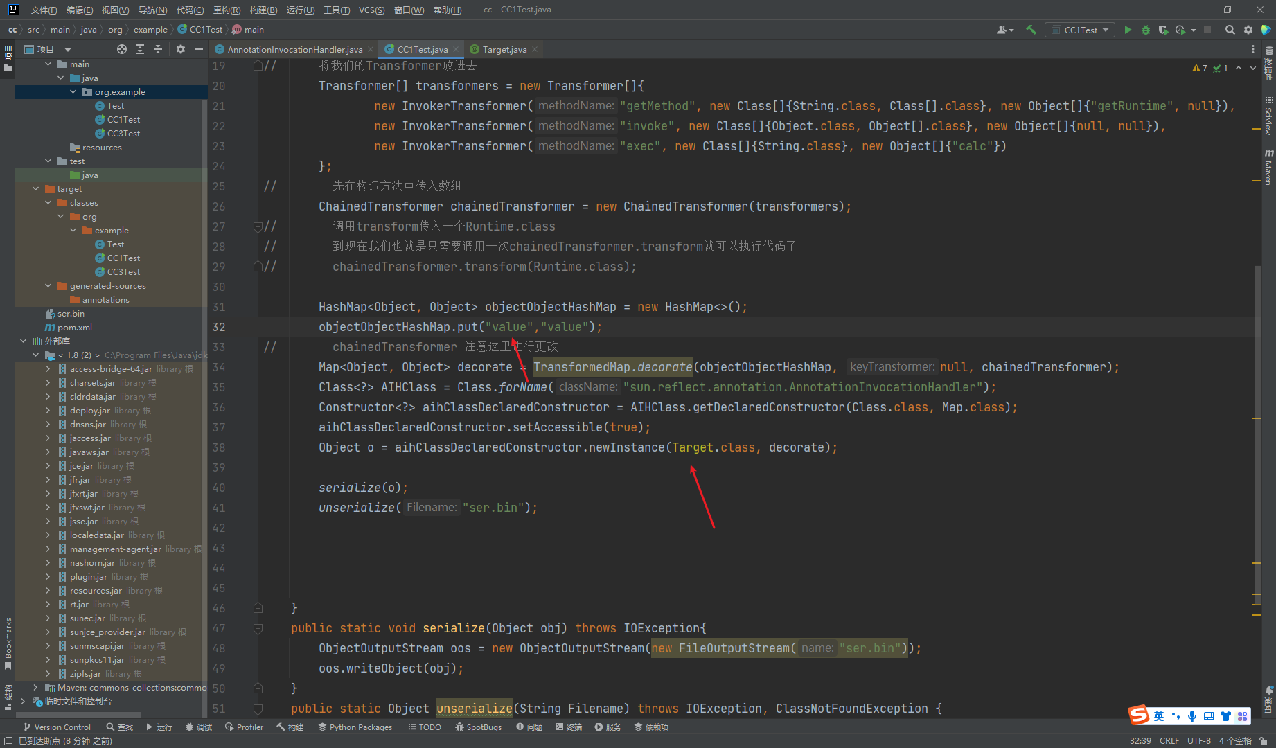Go to next highlighted error arrow
1276x748 pixels.
pos(1253,68)
